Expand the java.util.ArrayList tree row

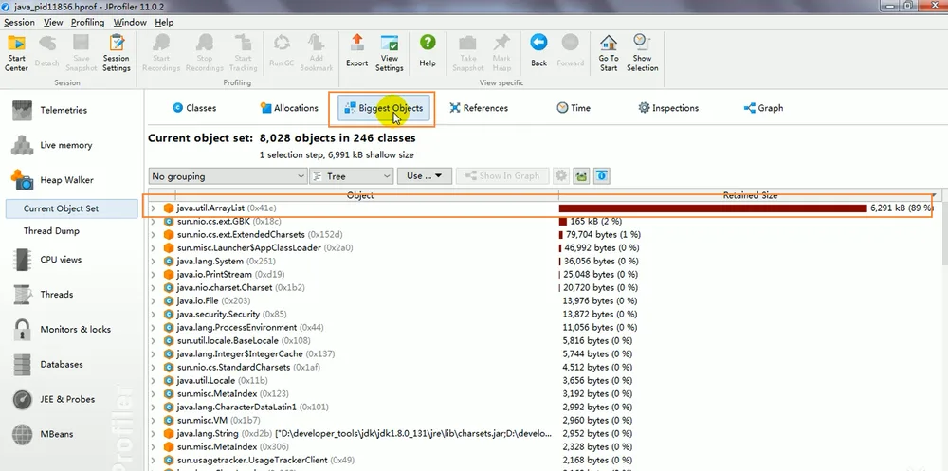coord(153,208)
